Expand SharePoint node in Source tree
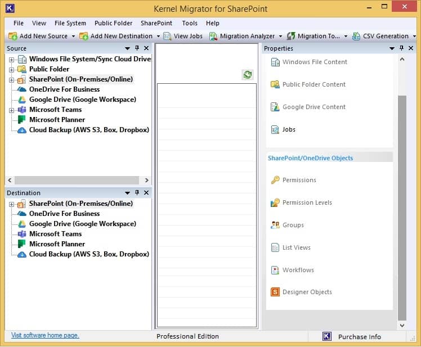The image size is (421, 347). point(12,80)
